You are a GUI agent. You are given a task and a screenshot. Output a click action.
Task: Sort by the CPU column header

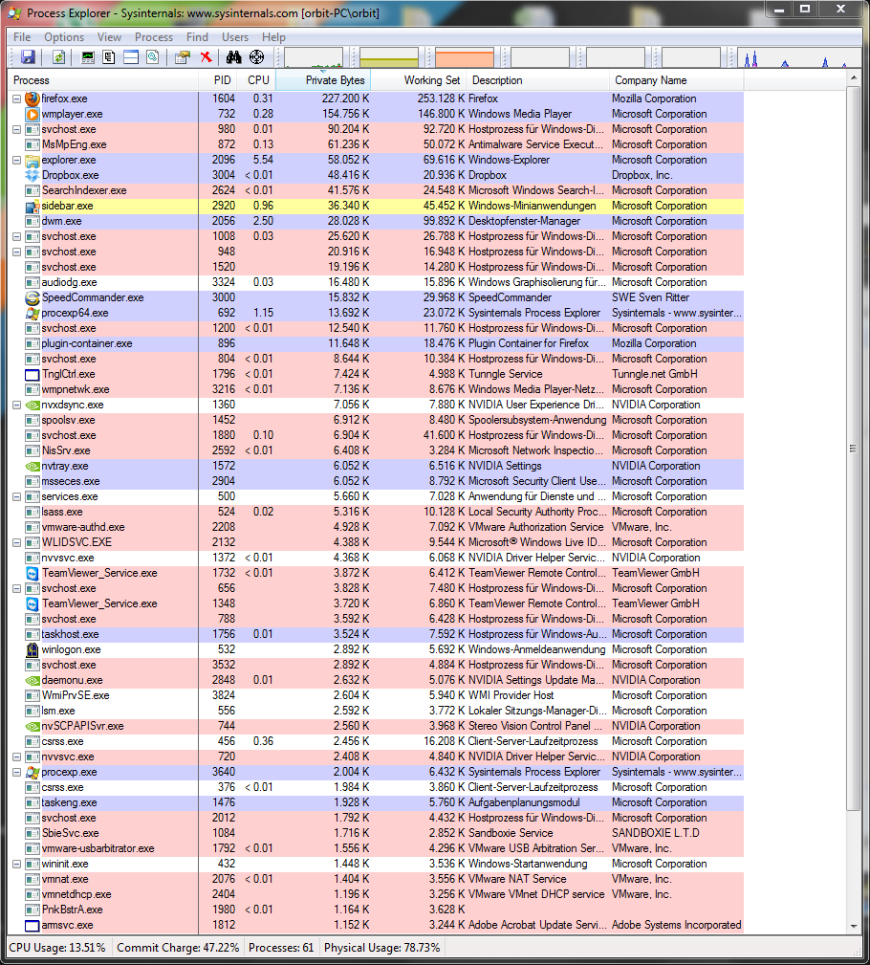[x=258, y=80]
